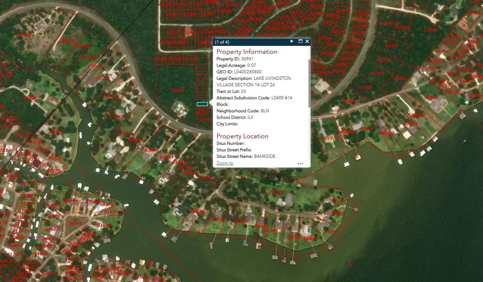This screenshot has height=282, width=483.
Task: Click parcel 53940 in the woods
Action: click(387, 23)
